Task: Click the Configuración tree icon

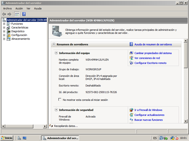Action: point(8,35)
